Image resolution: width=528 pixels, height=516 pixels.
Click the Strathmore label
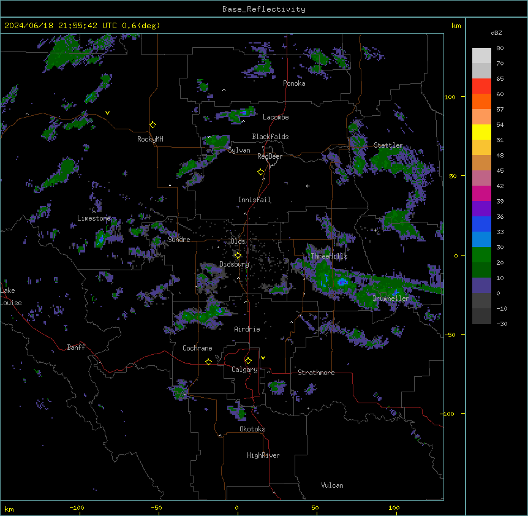point(316,373)
